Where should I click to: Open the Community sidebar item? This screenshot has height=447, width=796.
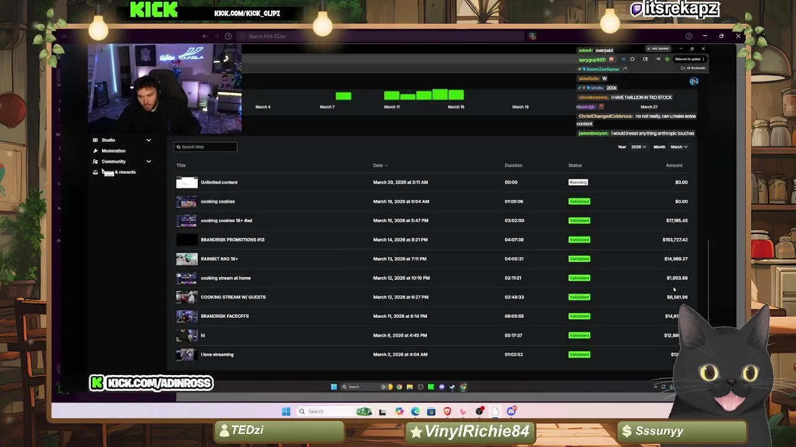[113, 161]
